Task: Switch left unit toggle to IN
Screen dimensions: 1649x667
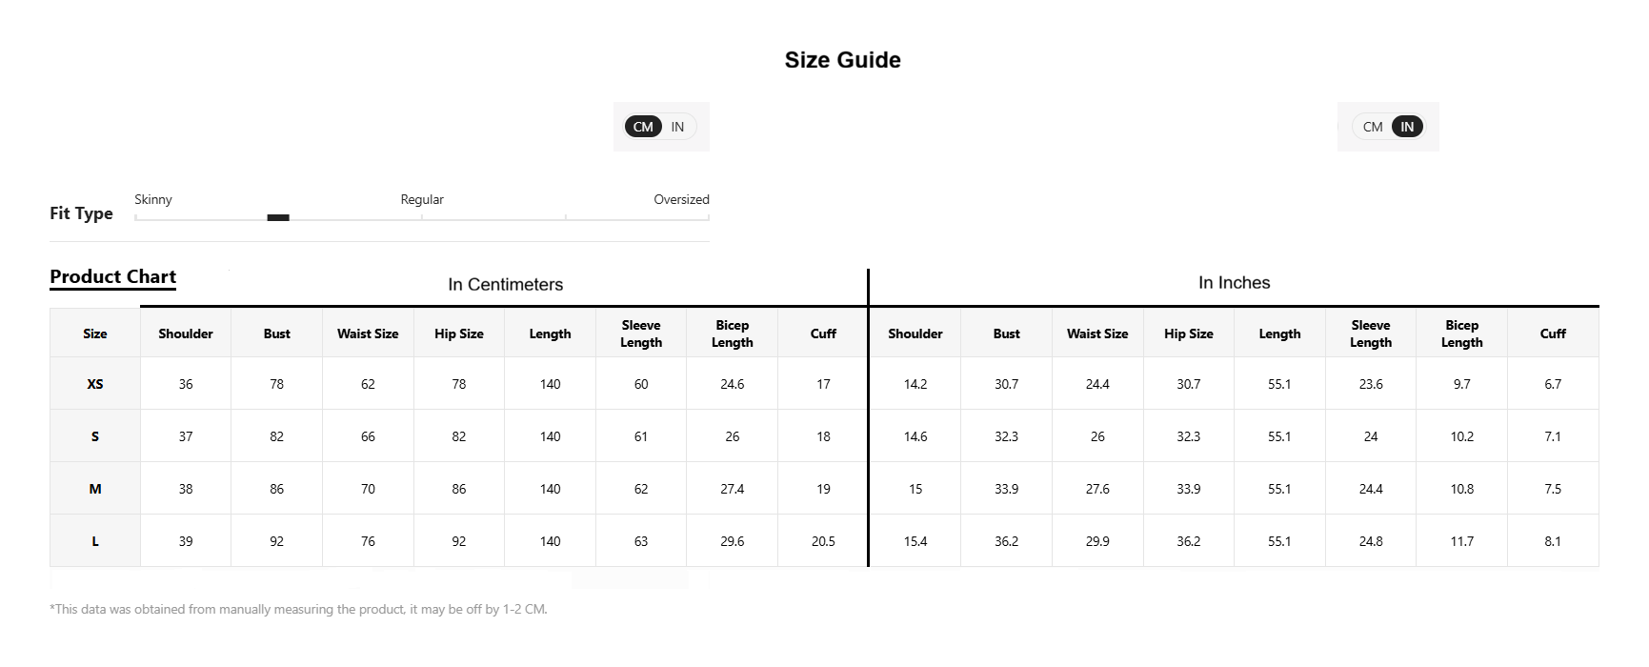Action: coord(677,127)
